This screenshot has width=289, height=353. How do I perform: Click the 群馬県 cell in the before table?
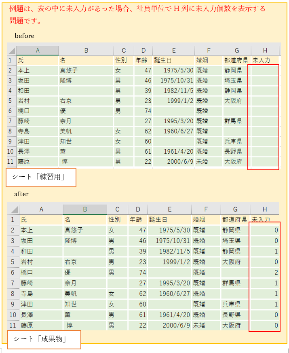[233, 121]
